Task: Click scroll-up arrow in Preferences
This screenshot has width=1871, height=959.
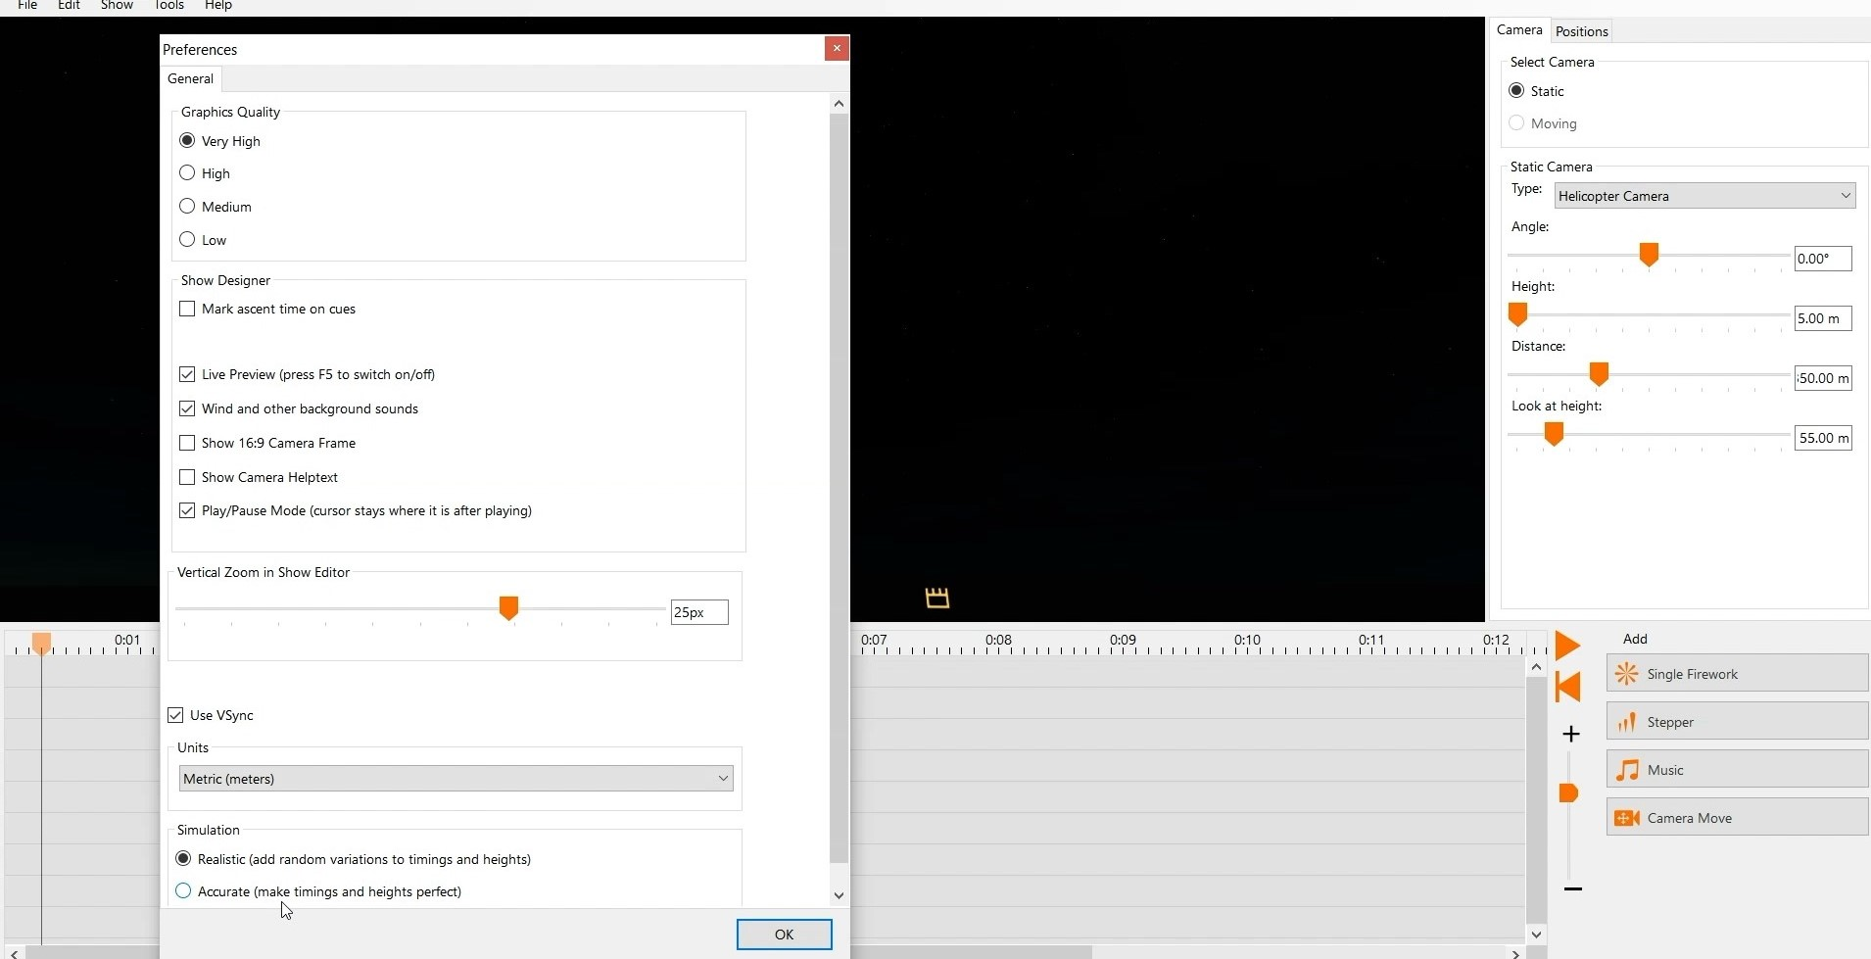Action: point(840,103)
